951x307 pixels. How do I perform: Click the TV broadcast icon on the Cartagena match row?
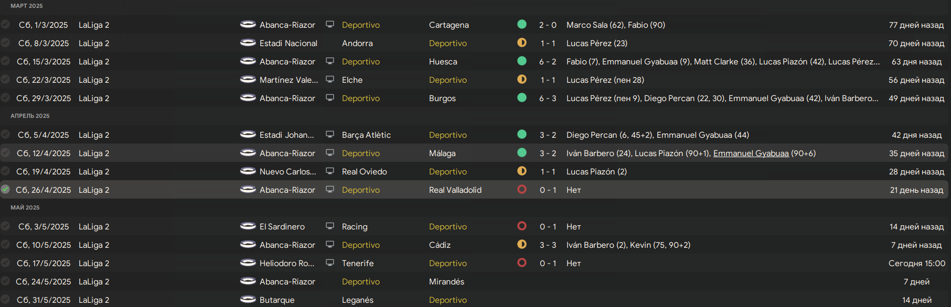330,25
